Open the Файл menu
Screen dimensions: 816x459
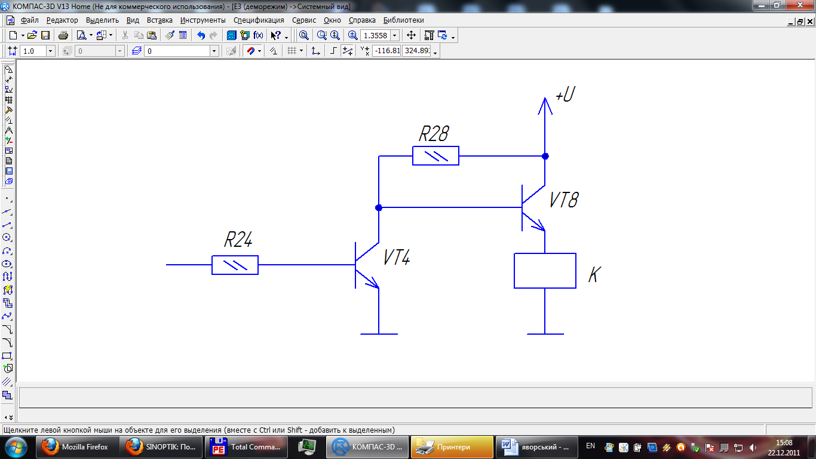point(29,20)
